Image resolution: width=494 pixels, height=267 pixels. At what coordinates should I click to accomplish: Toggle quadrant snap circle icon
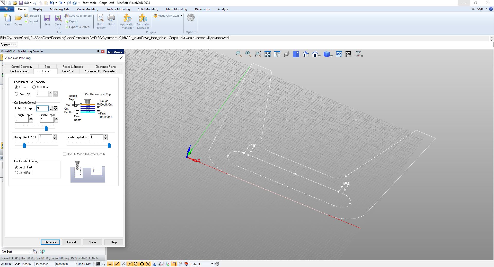(142, 264)
